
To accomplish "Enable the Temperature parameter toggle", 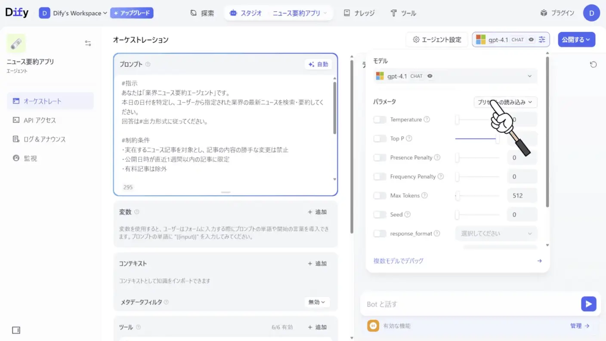I will click(380, 119).
